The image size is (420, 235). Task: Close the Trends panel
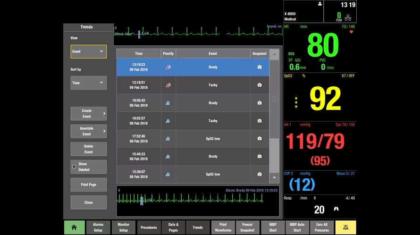[x=89, y=202]
